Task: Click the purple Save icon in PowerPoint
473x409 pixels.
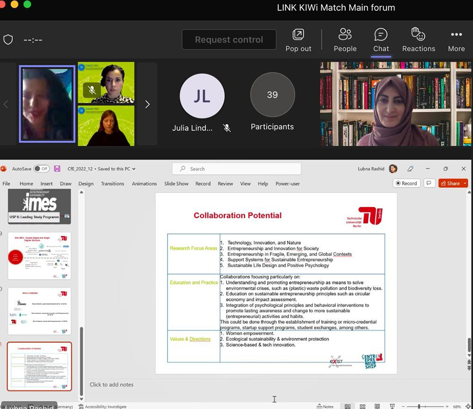Action: tap(57, 169)
